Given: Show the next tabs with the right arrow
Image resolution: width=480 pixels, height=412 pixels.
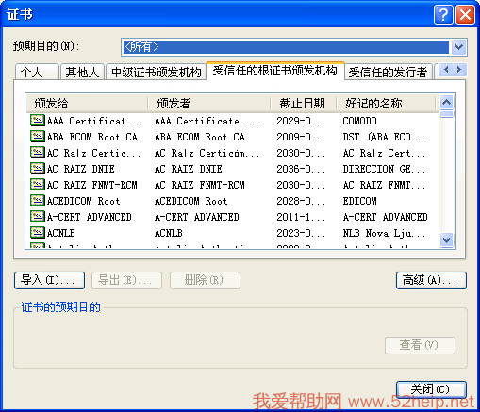Looking at the screenshot, I should pos(459,69).
